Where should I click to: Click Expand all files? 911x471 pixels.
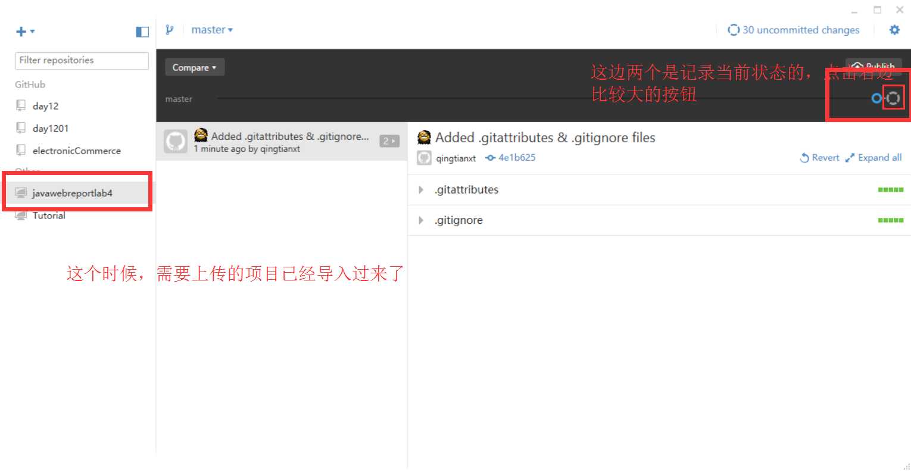[x=873, y=158]
